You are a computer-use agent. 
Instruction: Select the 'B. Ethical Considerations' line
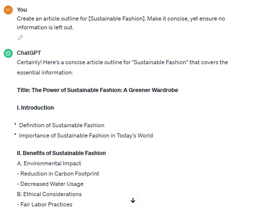49,194
